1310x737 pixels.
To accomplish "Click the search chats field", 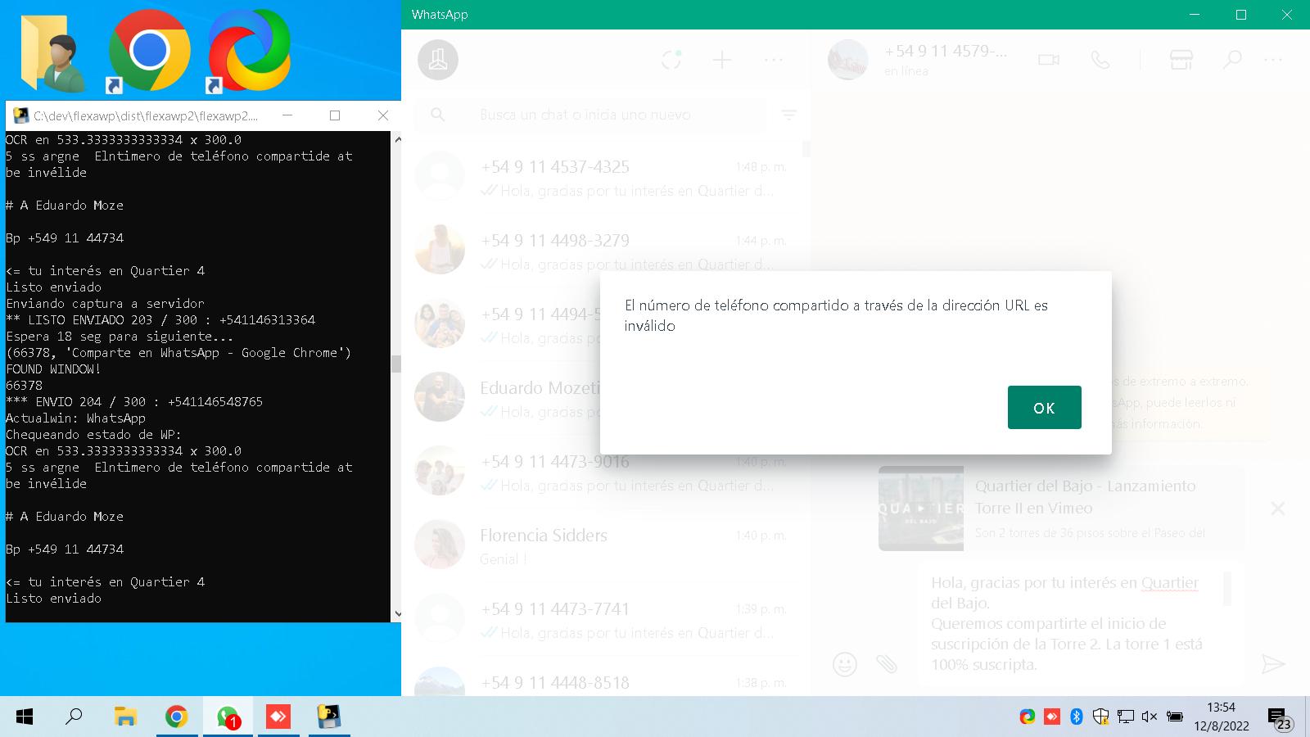I will (591, 115).
